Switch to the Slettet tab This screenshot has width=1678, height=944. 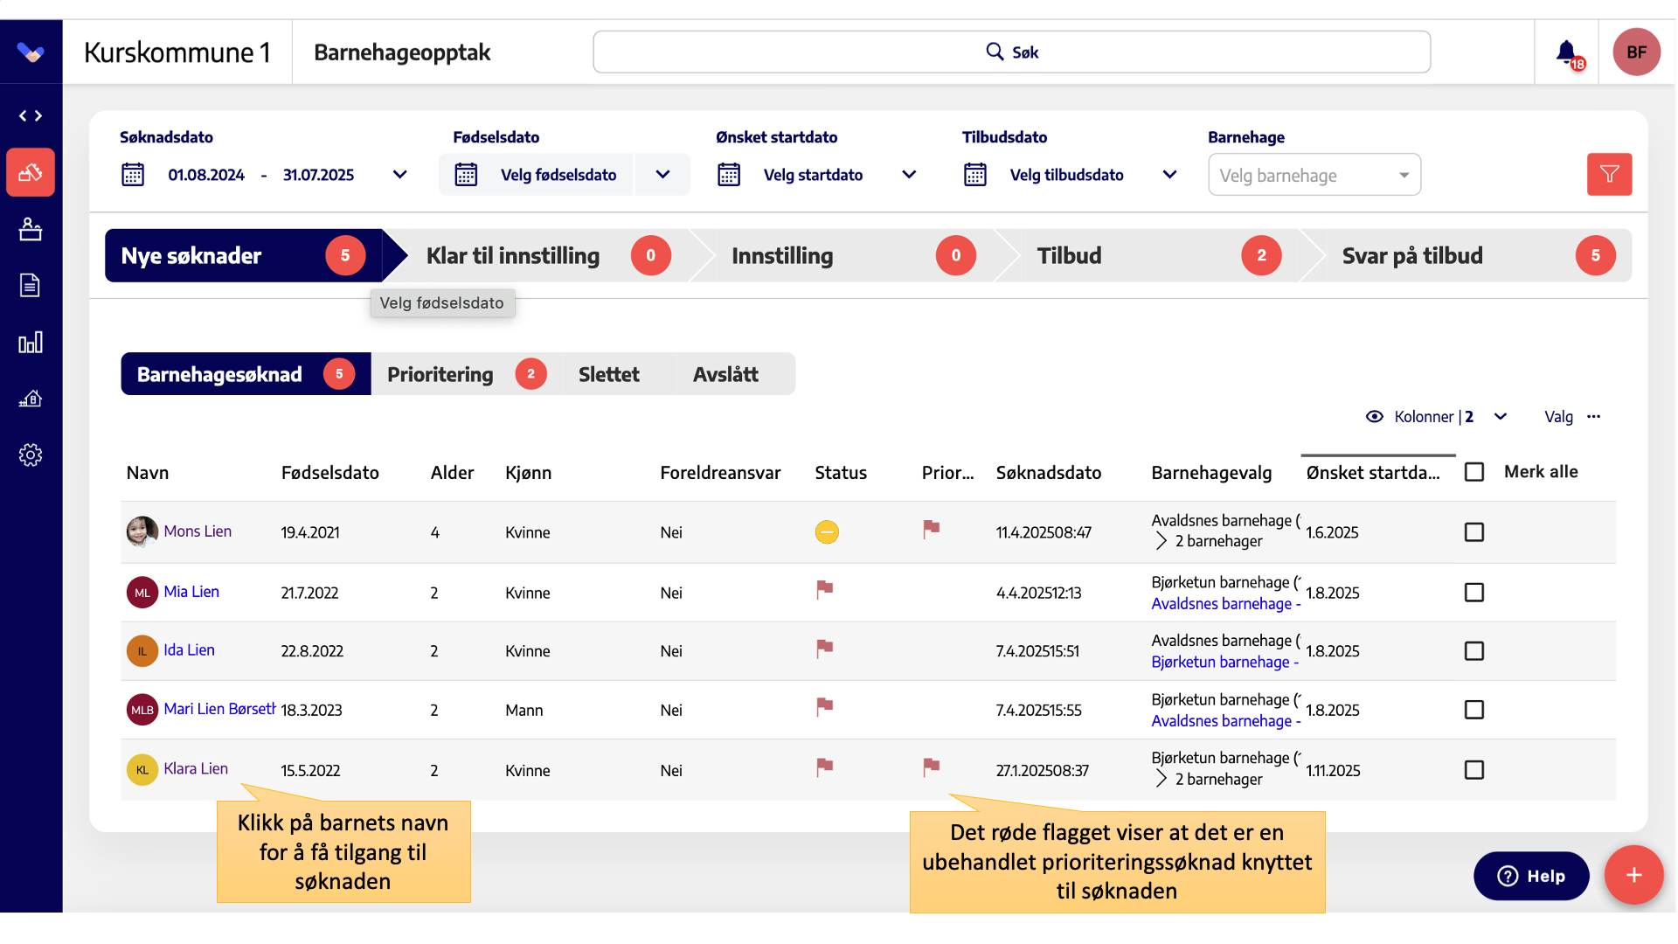[x=609, y=374]
